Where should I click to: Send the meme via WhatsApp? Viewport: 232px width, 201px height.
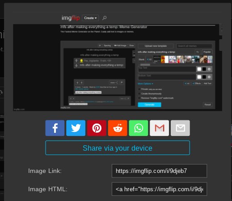pos(139,128)
